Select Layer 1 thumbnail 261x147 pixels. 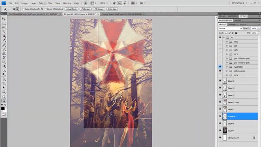(x=225, y=131)
